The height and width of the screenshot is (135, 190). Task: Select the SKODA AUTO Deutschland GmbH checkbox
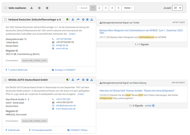coord(6,80)
